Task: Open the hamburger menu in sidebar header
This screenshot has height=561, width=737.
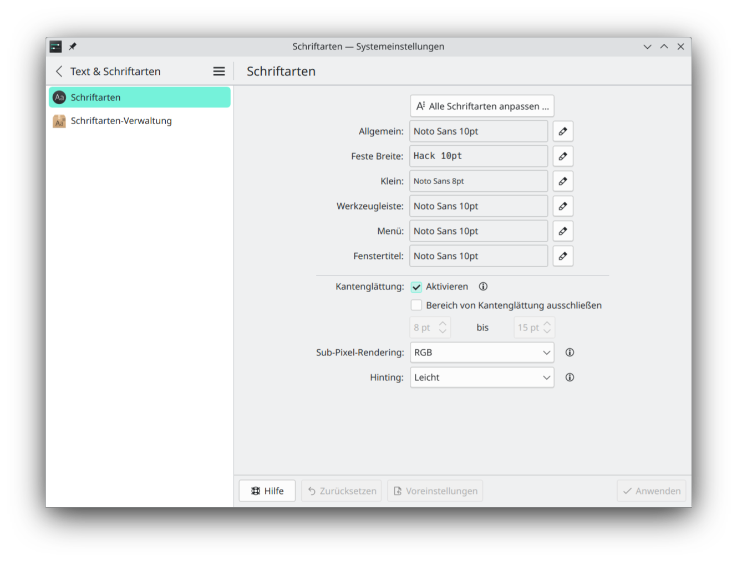Action: tap(219, 72)
